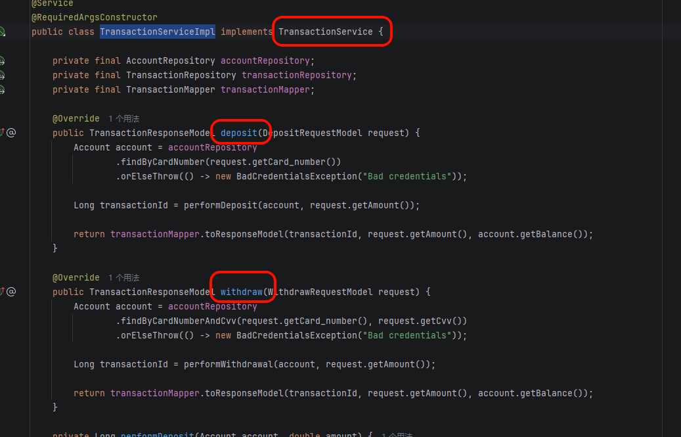Click the TransactionMapper type in field declaration

(x=171, y=89)
